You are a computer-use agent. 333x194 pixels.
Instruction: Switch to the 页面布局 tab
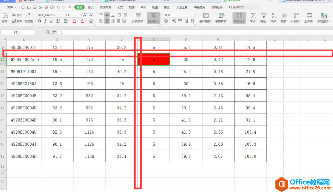pos(105,7)
